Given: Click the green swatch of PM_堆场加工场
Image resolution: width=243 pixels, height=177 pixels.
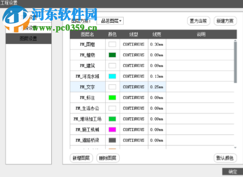Looking at the screenshot, I should pyautogui.click(x=112, y=119).
